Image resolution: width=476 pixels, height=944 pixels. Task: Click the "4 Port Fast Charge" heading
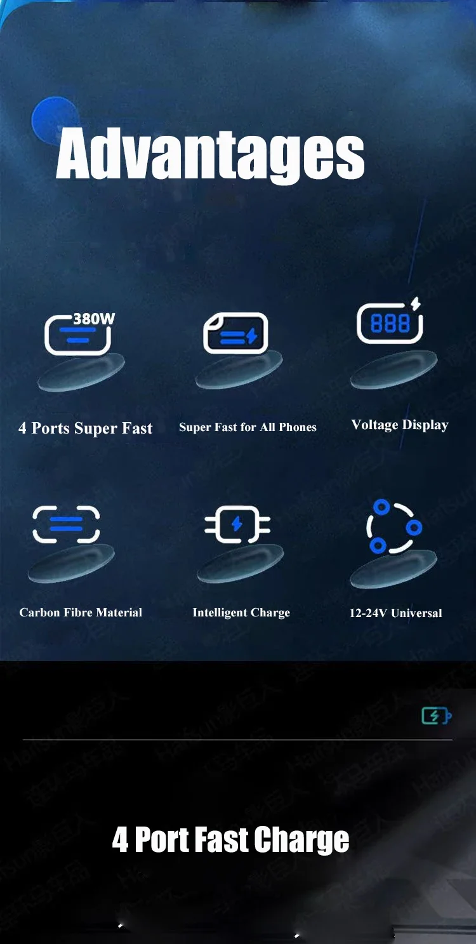[x=230, y=839]
